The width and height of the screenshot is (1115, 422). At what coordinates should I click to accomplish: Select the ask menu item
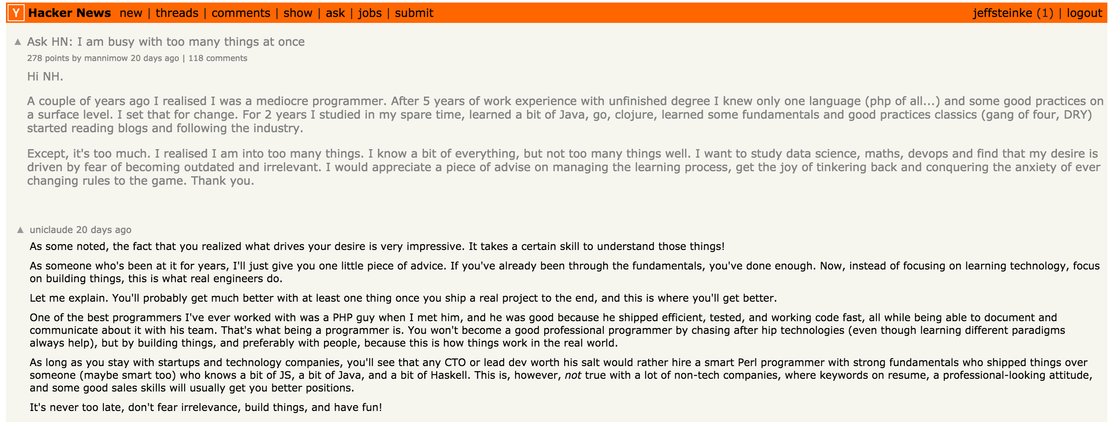[x=336, y=13]
